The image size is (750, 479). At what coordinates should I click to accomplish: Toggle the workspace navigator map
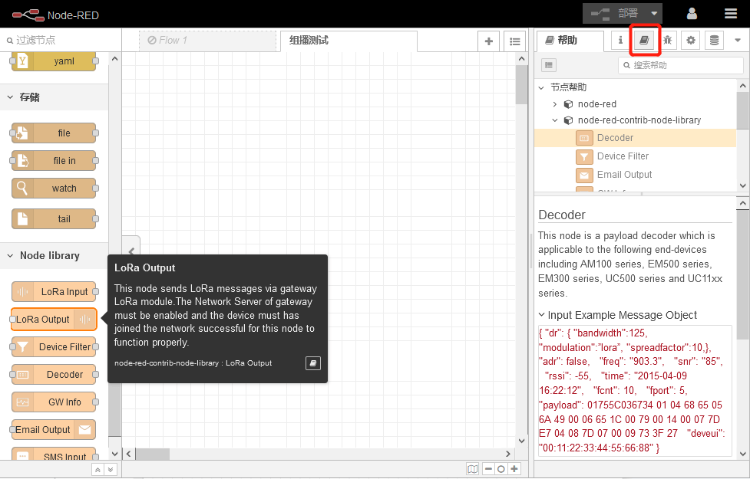(x=472, y=469)
